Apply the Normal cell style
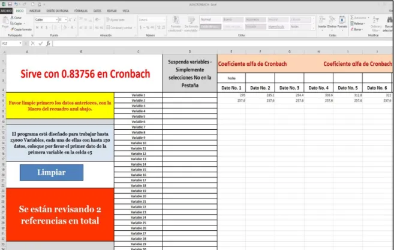394x250 pixels. pos(210,20)
